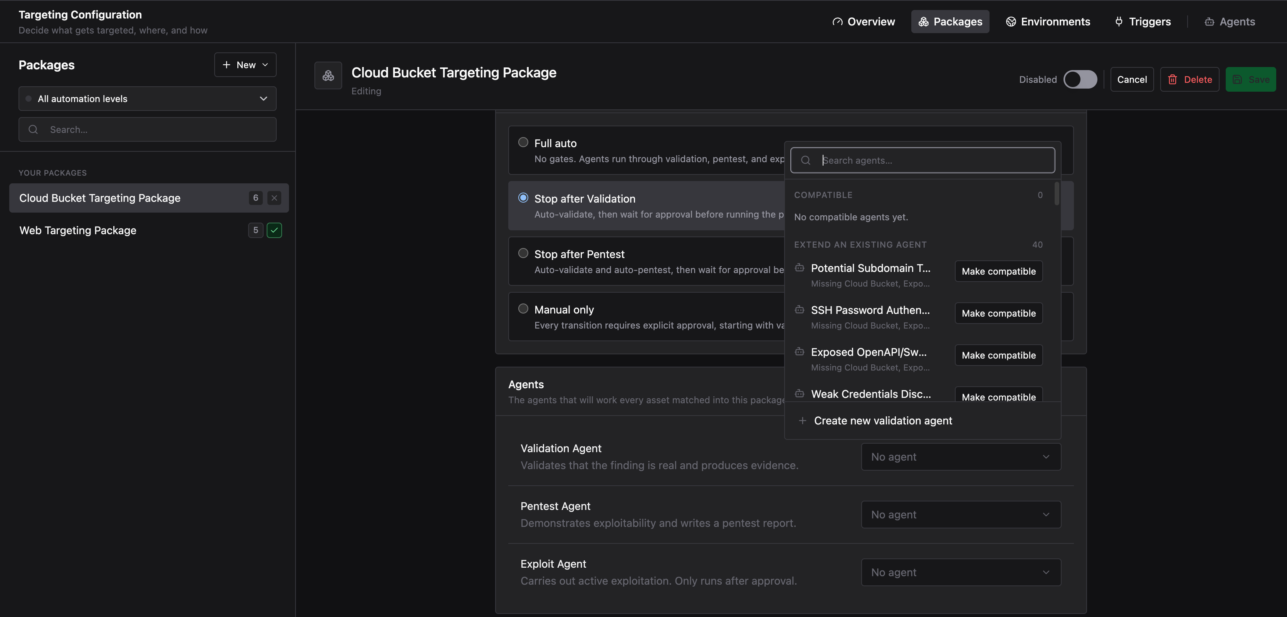Click the chevron in Exploit Agent dropdown
1287x617 pixels.
[x=1046, y=572]
